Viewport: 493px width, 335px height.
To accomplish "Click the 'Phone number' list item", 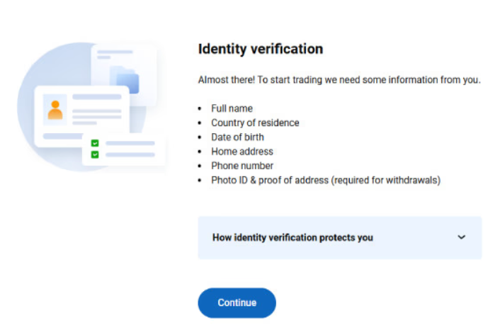I will [242, 166].
